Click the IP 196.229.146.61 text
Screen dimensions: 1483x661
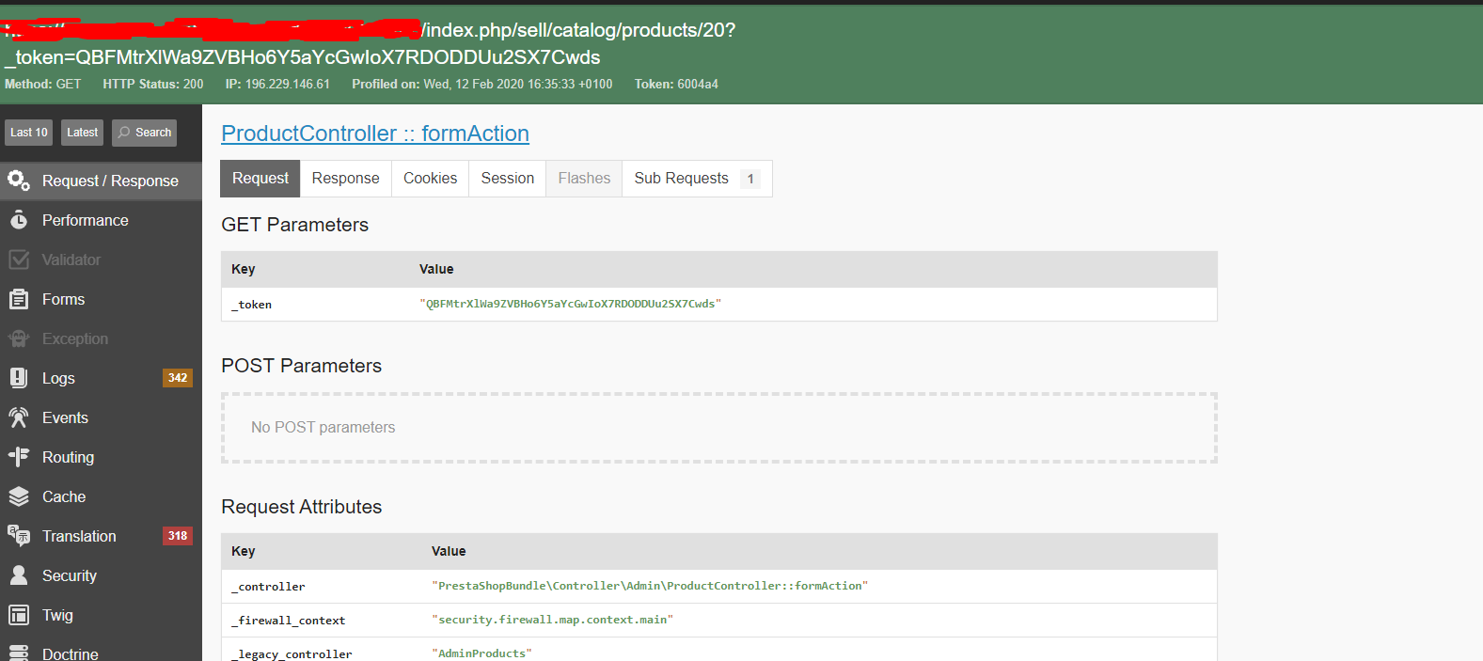277,84
